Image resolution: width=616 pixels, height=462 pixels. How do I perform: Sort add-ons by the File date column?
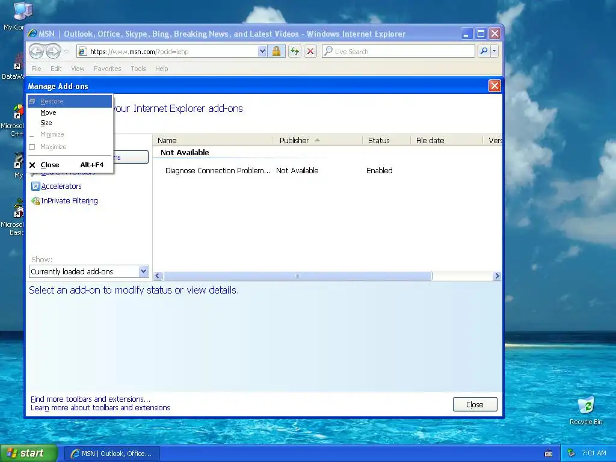coord(446,140)
